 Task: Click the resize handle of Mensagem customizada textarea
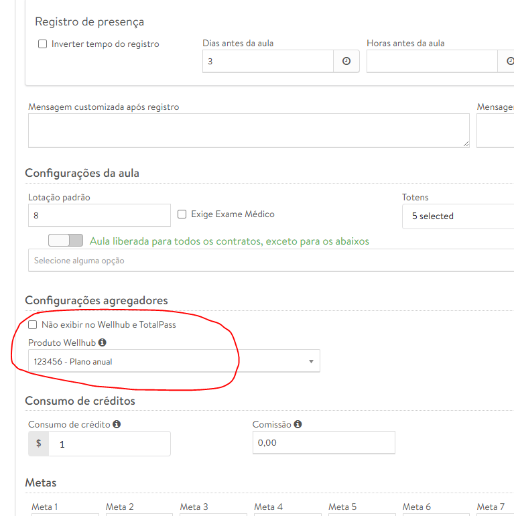coord(465,143)
